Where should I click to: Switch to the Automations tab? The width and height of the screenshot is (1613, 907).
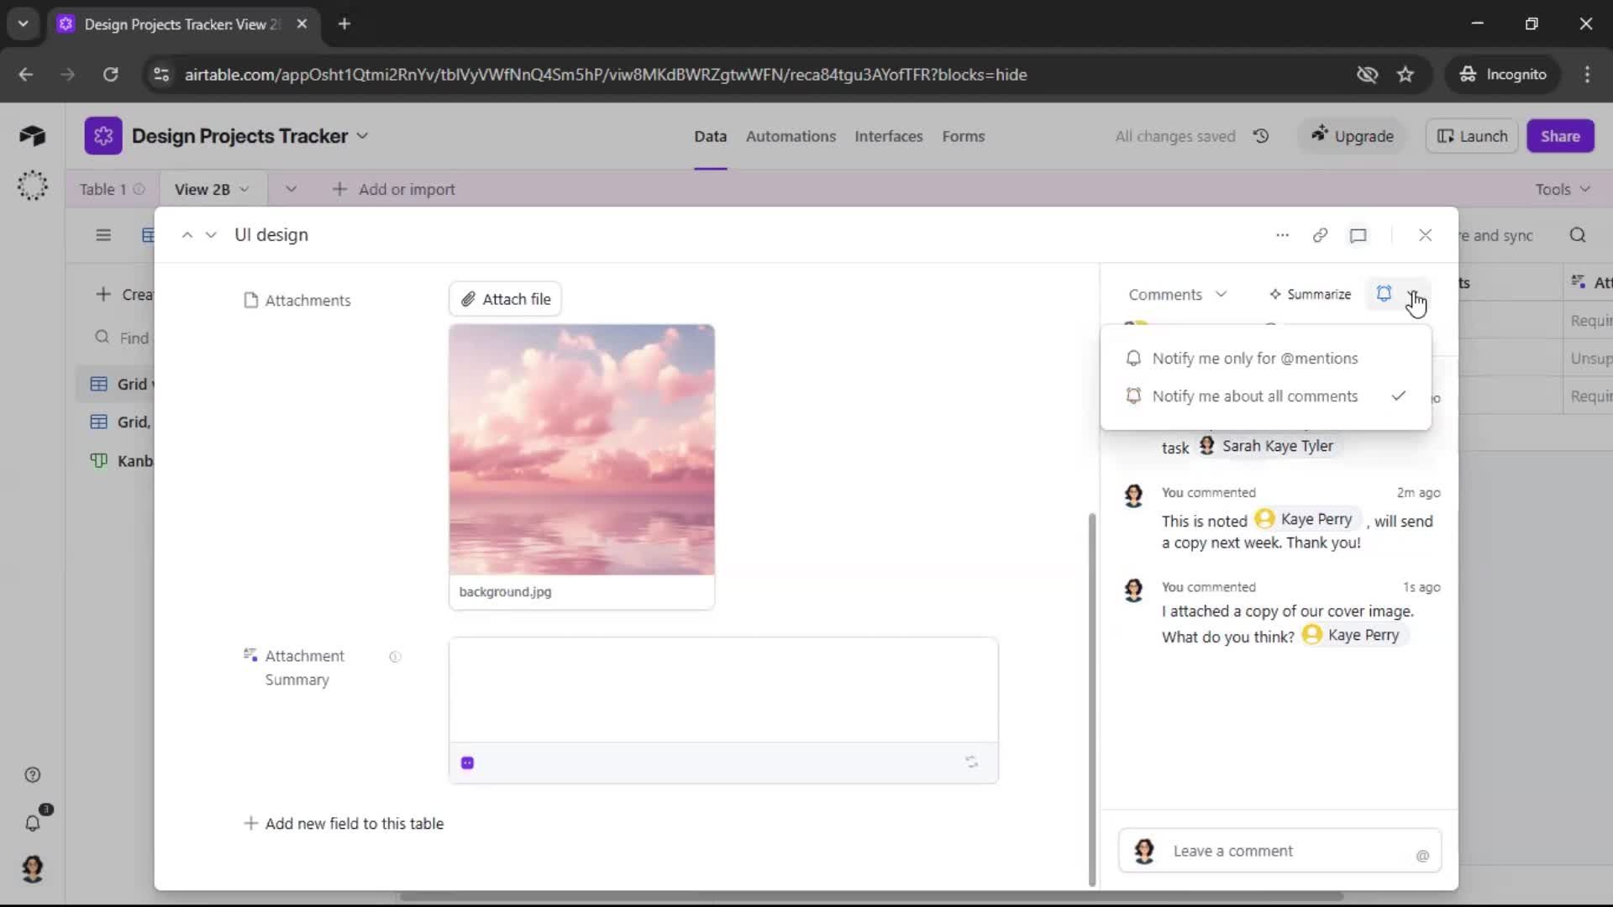[791, 136]
